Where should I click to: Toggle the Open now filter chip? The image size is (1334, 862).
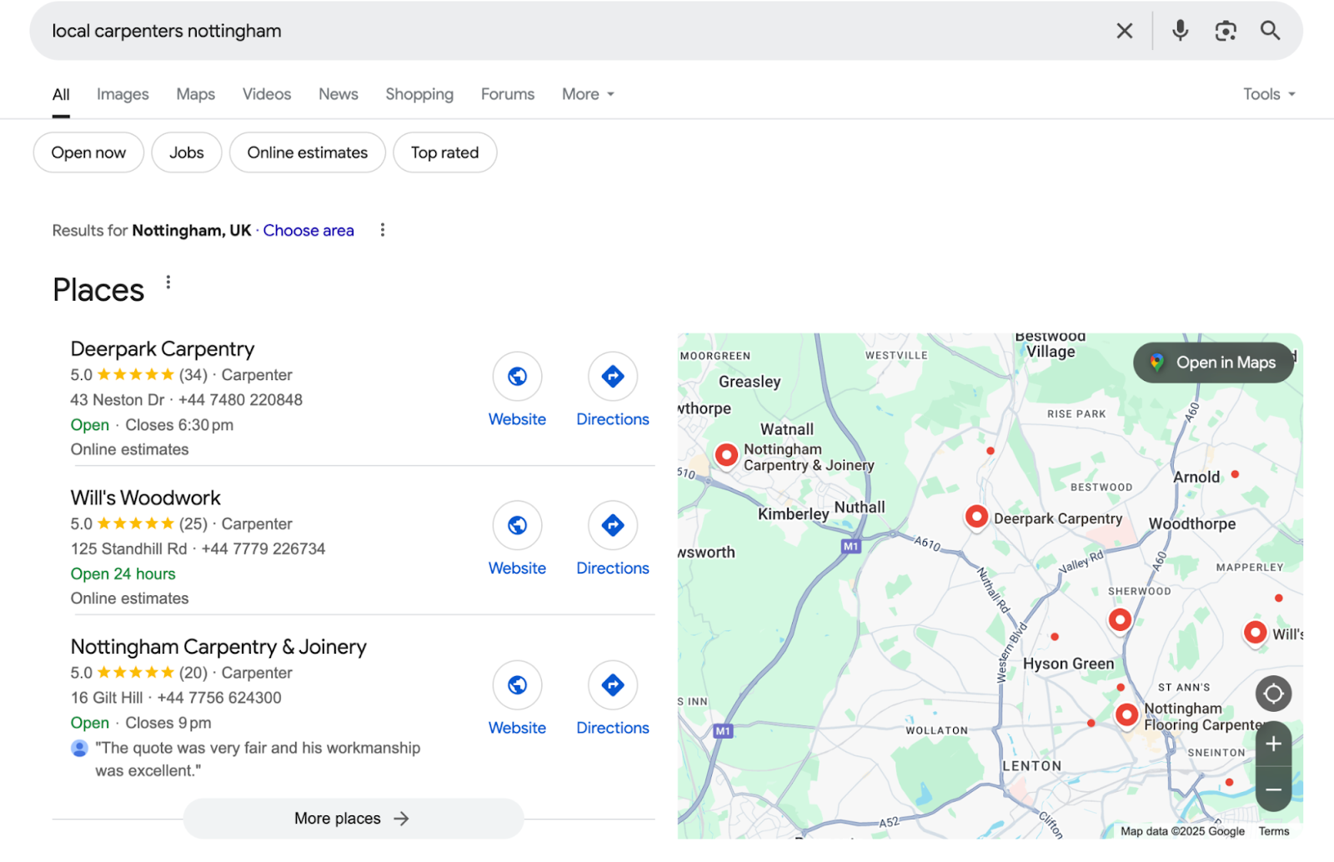pyautogui.click(x=88, y=153)
